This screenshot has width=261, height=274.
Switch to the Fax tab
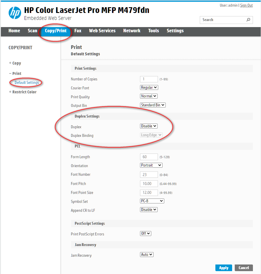click(78, 31)
